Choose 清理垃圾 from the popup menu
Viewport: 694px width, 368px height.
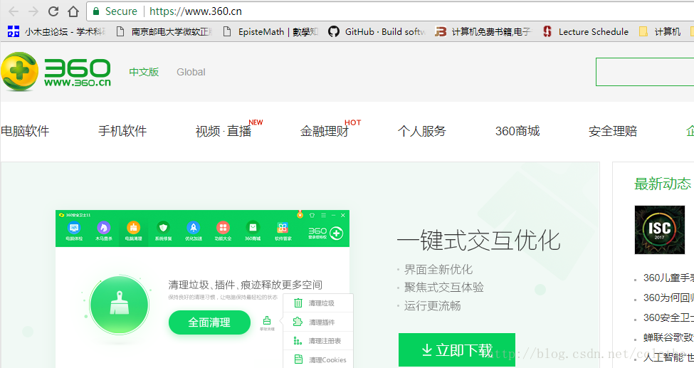click(318, 303)
